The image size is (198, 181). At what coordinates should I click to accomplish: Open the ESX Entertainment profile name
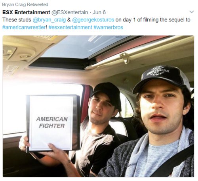tap(26, 12)
